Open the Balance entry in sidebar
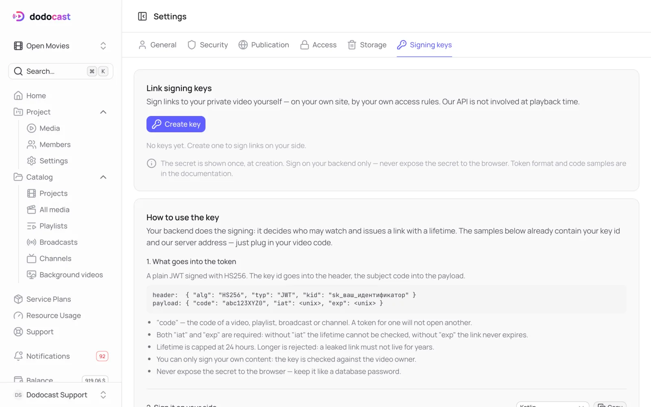 click(x=61, y=380)
